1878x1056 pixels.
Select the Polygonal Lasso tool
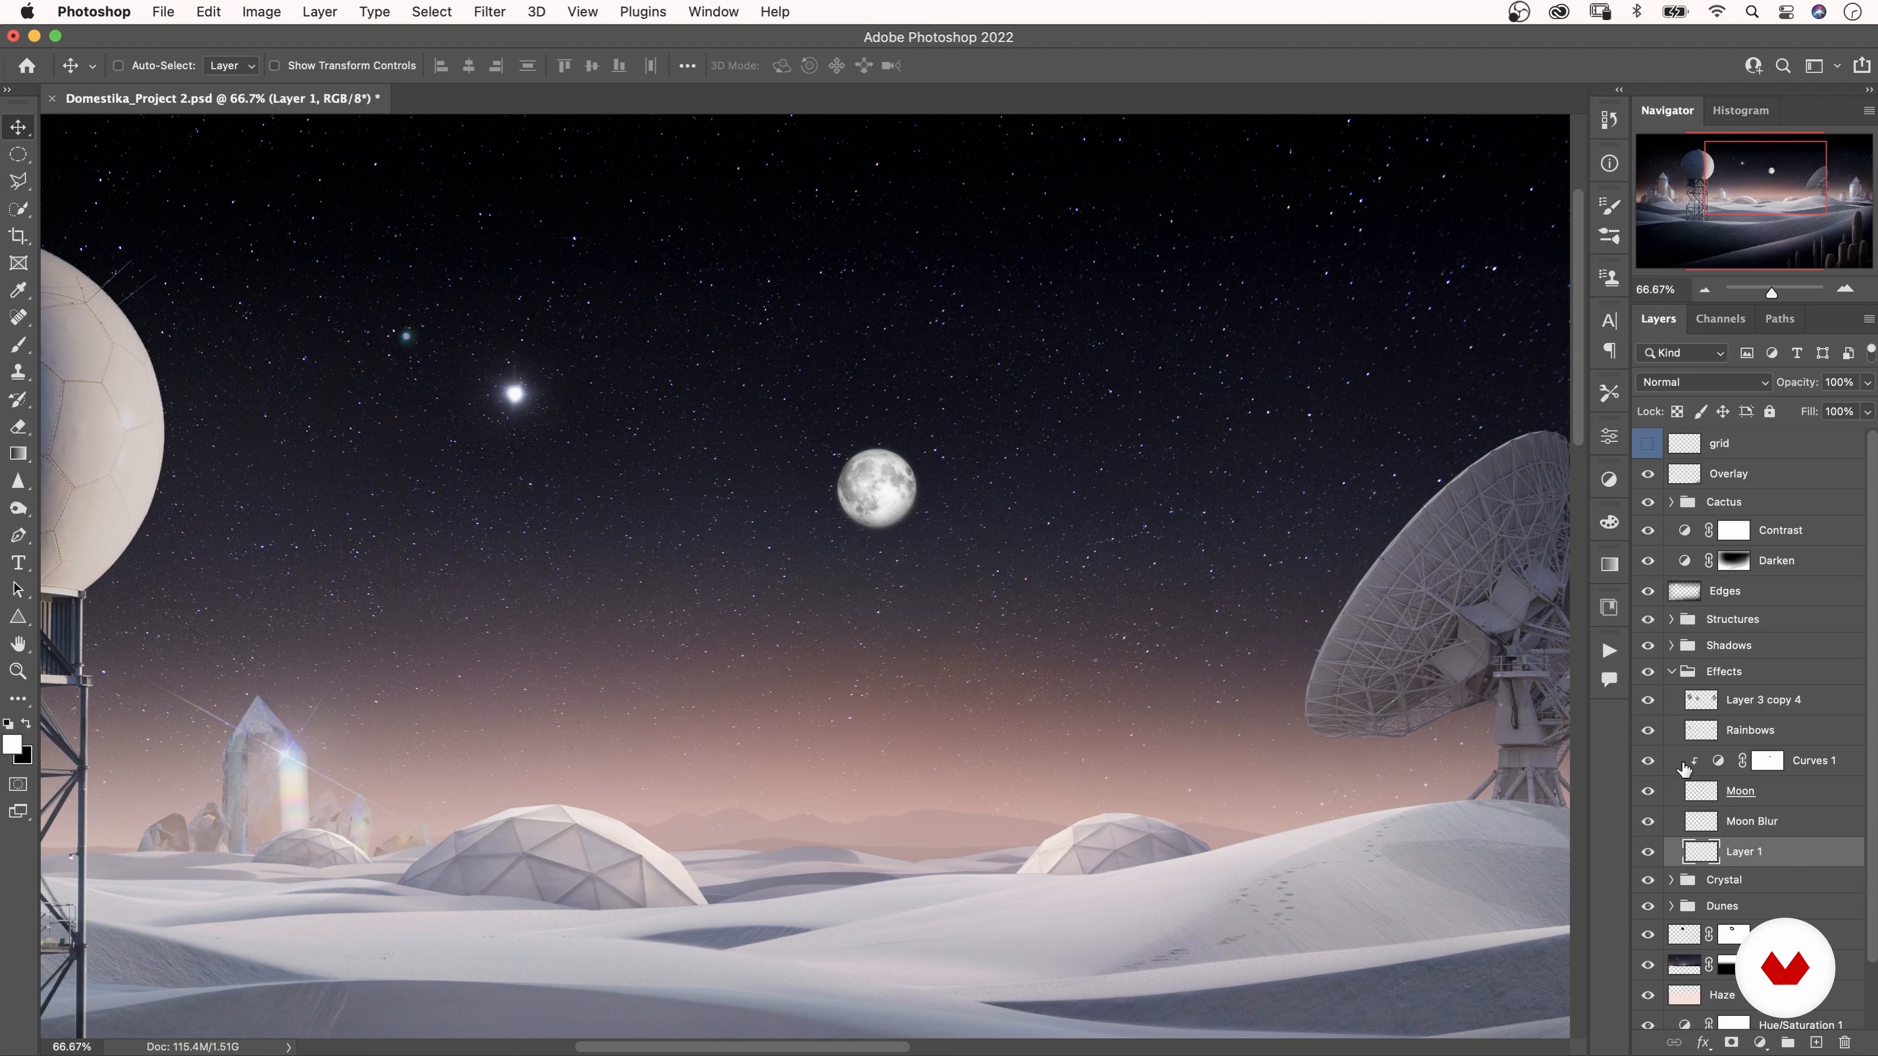18,181
